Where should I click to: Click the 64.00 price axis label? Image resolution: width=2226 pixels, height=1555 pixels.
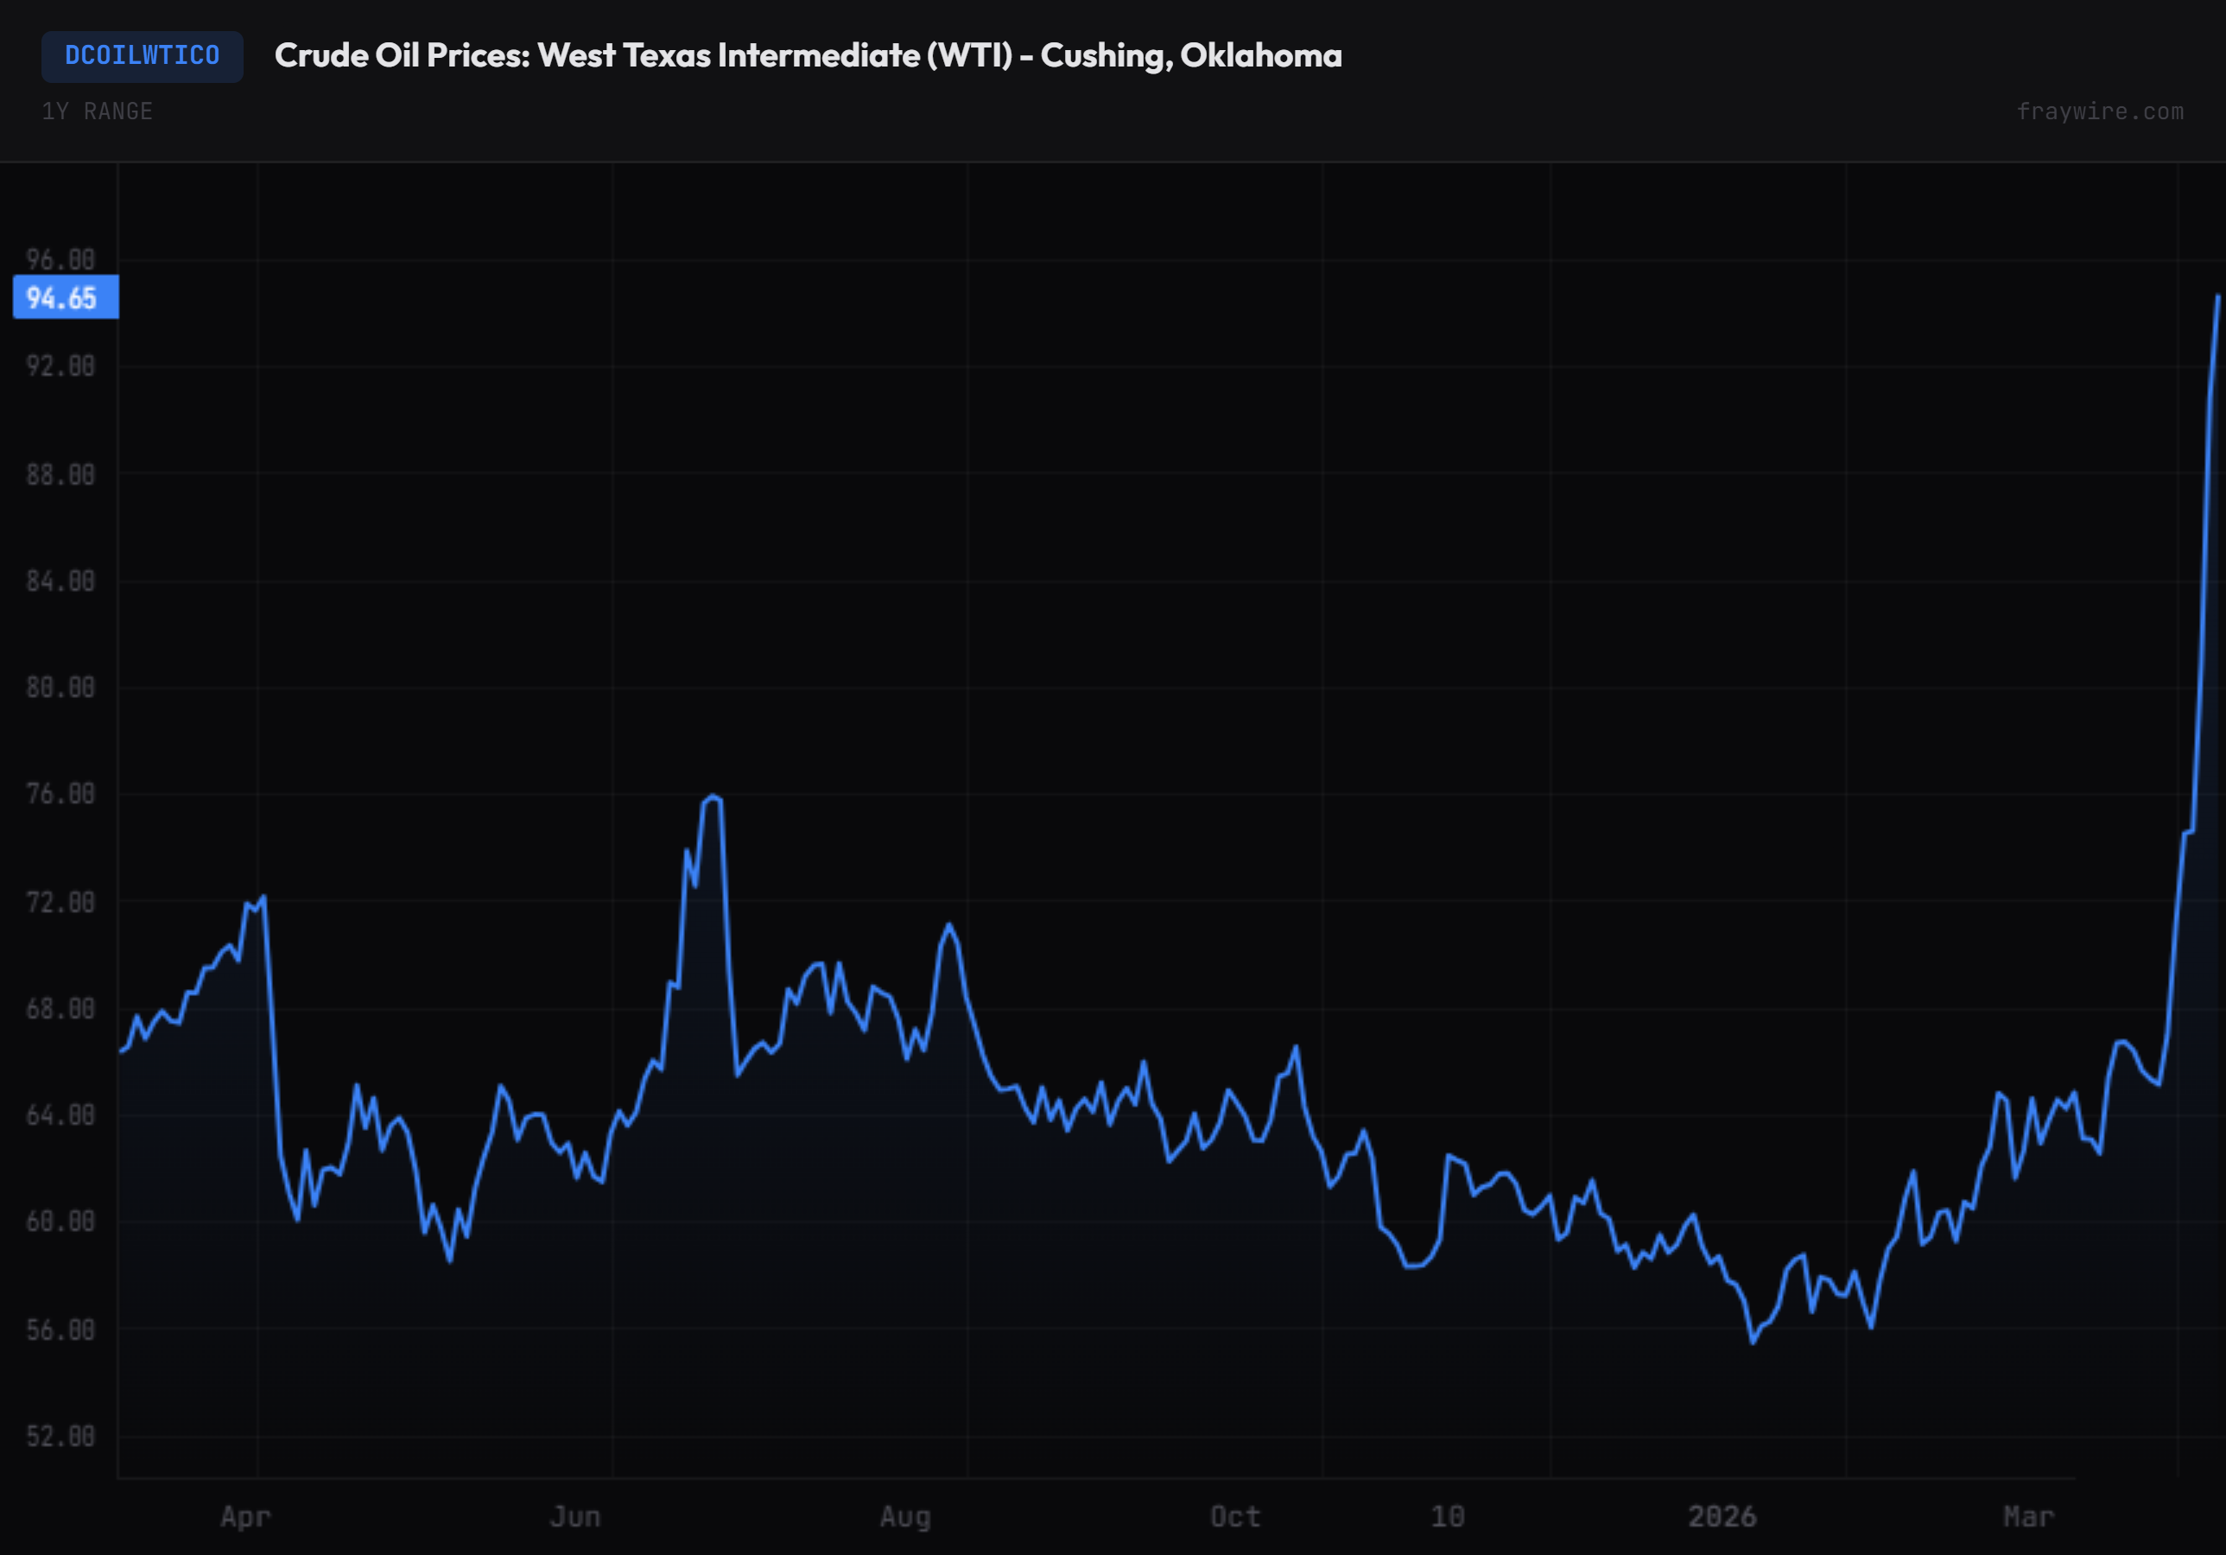click(60, 1115)
